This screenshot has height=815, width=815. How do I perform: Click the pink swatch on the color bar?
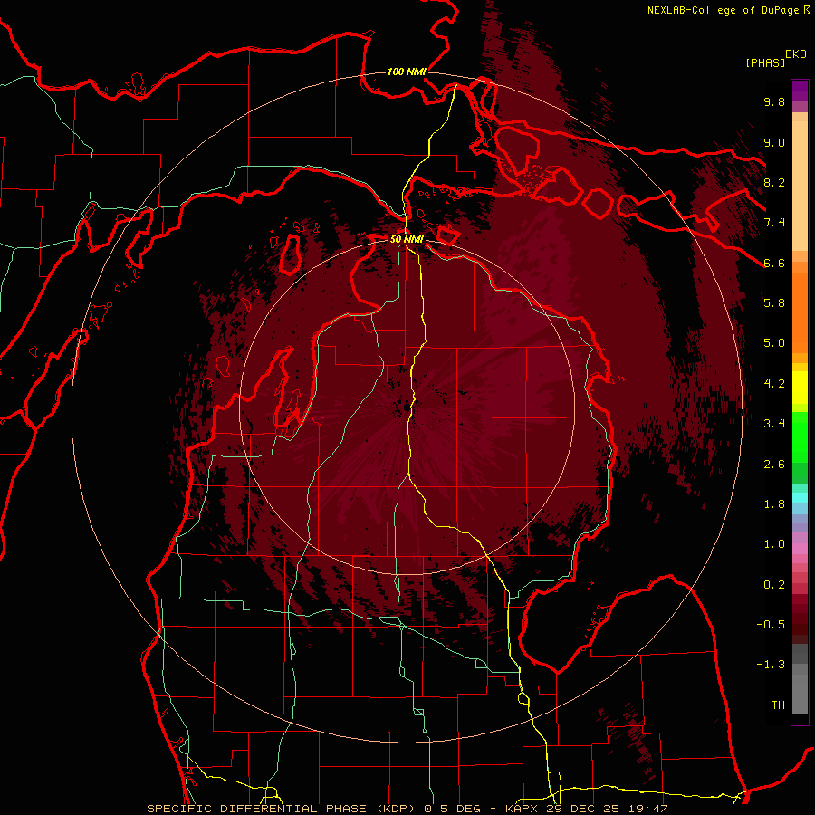tap(800, 549)
